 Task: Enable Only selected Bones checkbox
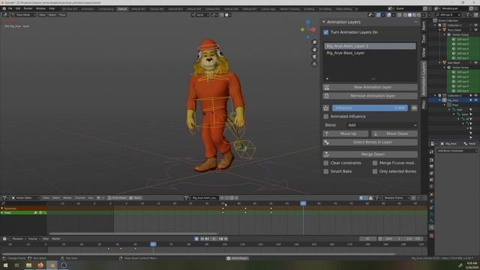click(375, 172)
